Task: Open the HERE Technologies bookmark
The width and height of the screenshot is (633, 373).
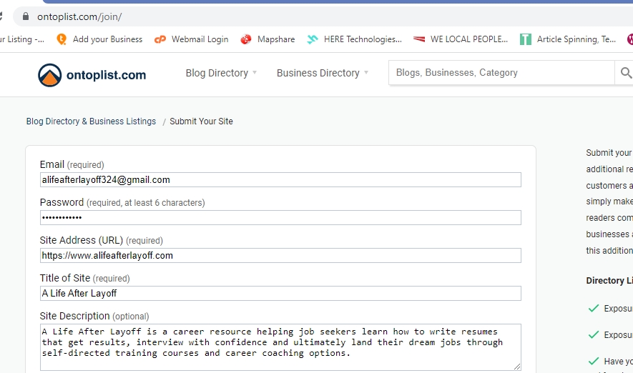Action: (x=355, y=39)
